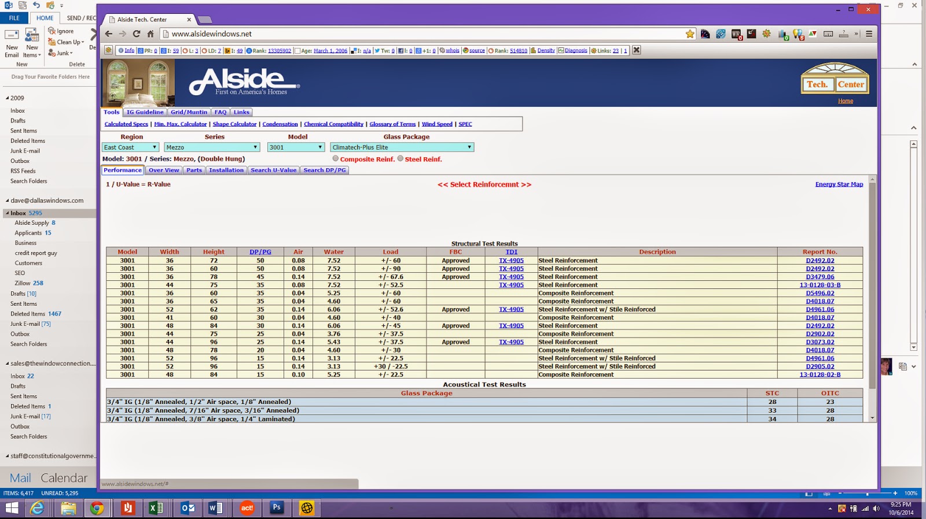Click the browser reload page icon
Screen dimensions: 926x519
click(137, 34)
